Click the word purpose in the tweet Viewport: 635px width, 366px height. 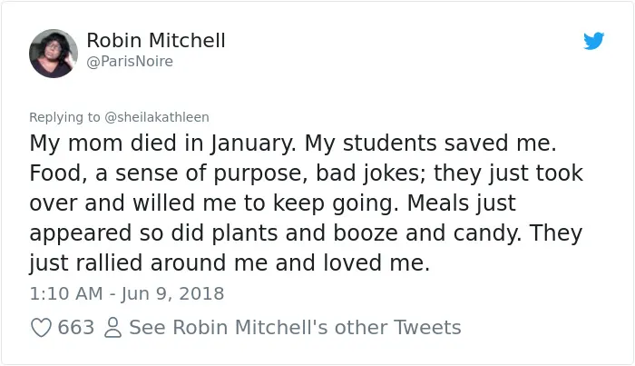[258, 174]
